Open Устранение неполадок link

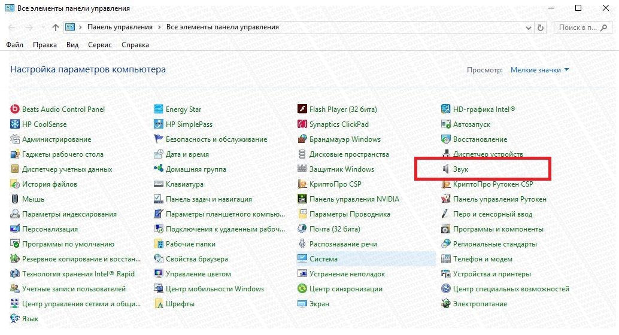point(347,274)
